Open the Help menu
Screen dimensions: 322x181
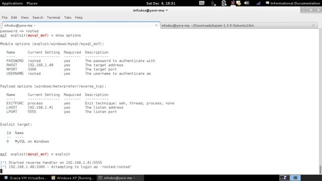78,18
